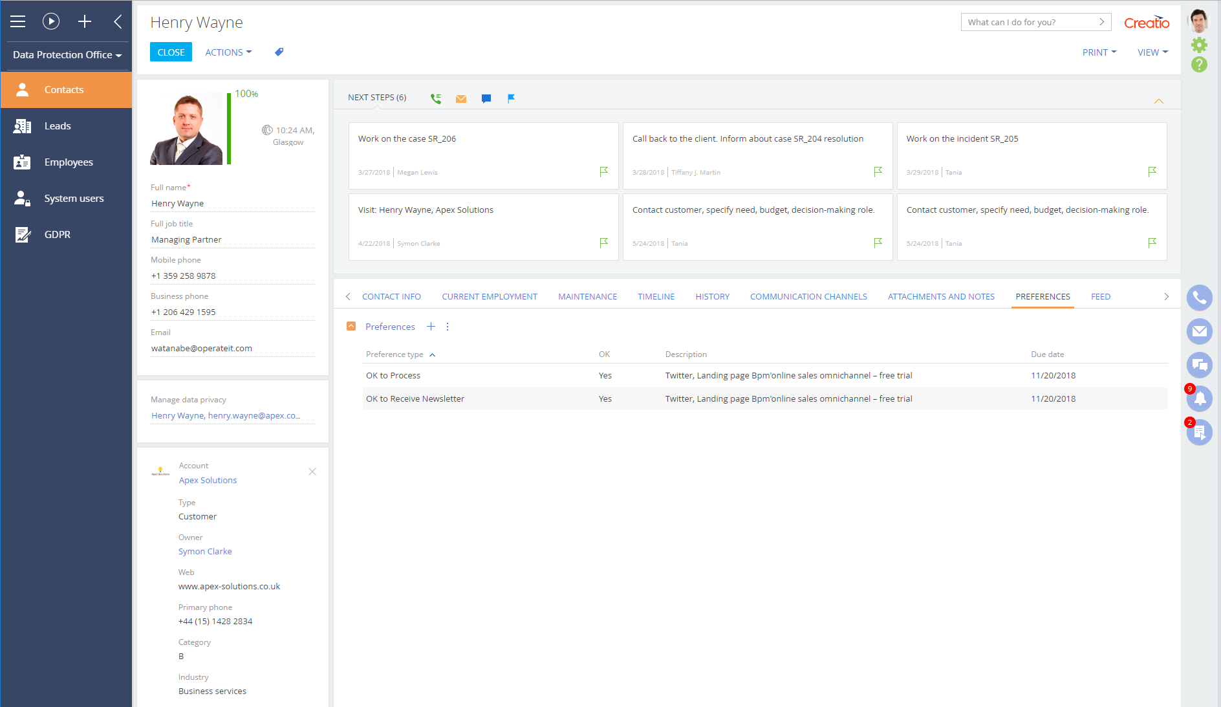1221x707 pixels.
Task: Open the View dropdown
Action: coord(1152,52)
